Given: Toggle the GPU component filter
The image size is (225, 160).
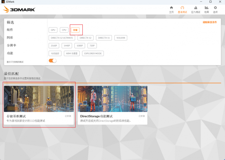Looking at the screenshot, I should (53, 30).
